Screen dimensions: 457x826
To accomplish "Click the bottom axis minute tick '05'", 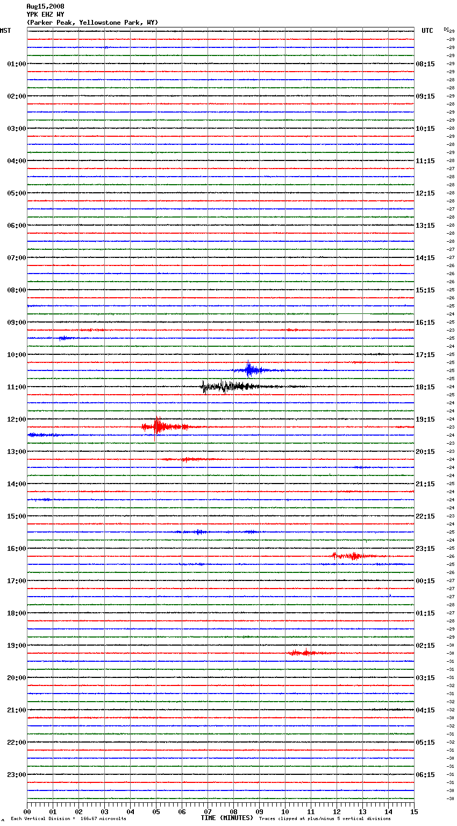I will 156,811.
